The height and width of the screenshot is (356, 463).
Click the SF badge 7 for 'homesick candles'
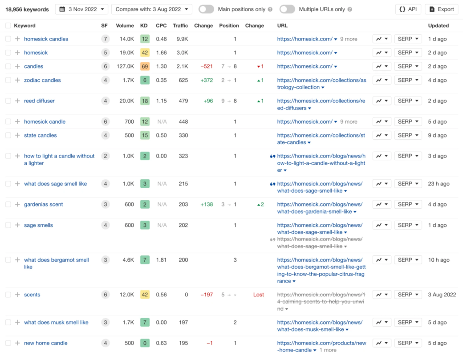(105, 39)
